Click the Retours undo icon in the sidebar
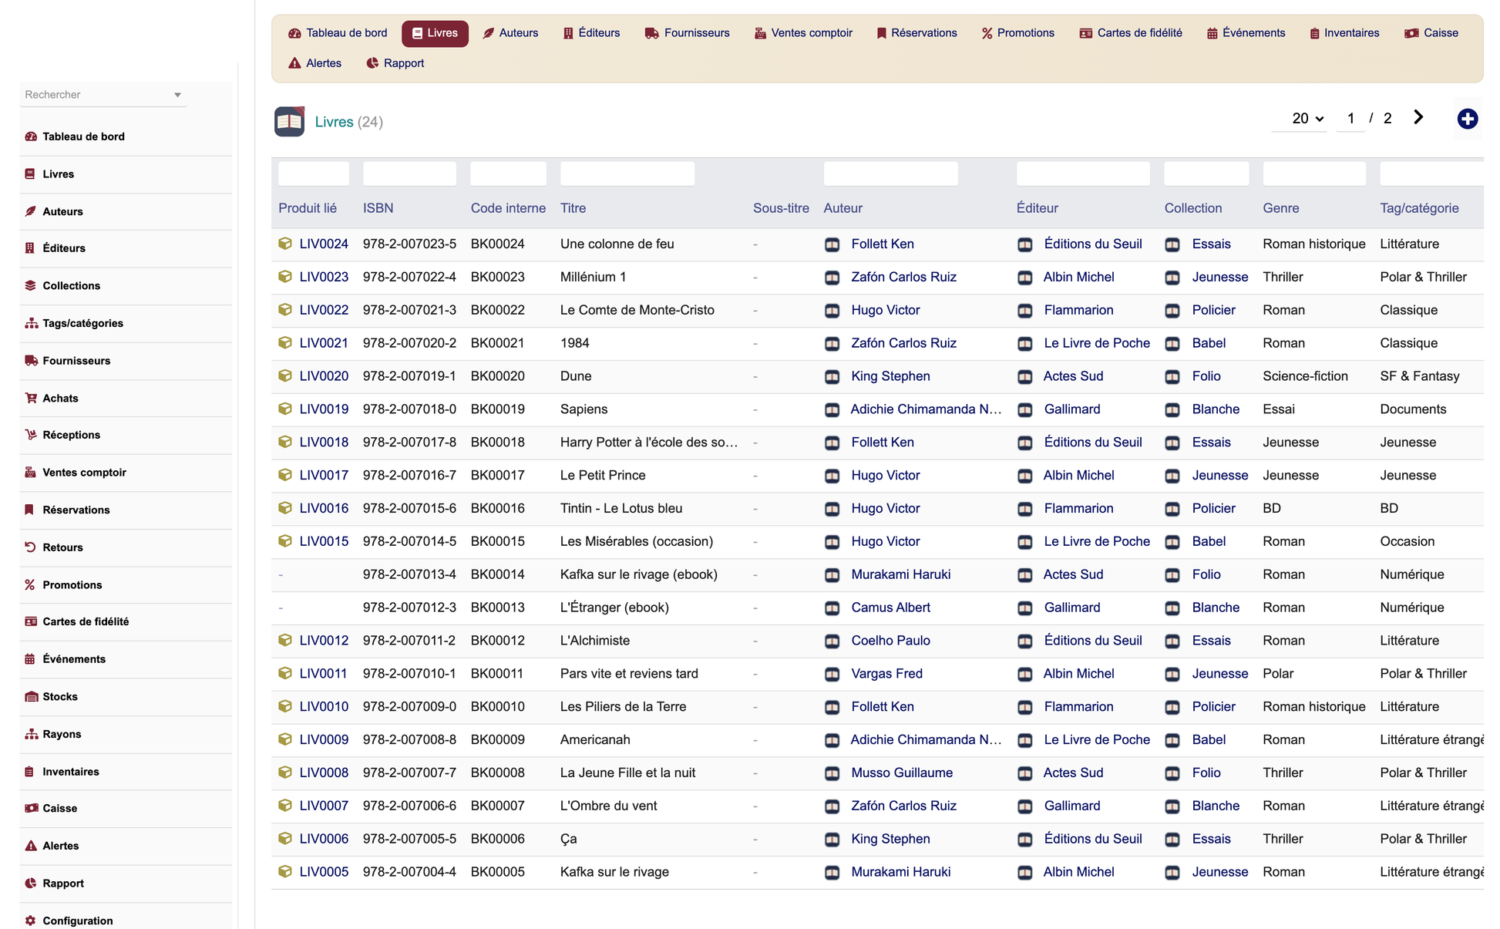 tap(30, 547)
